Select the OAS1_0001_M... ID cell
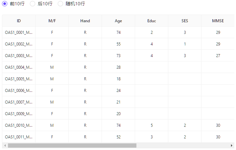This screenshot has width=236, height=150. click(x=19, y=33)
